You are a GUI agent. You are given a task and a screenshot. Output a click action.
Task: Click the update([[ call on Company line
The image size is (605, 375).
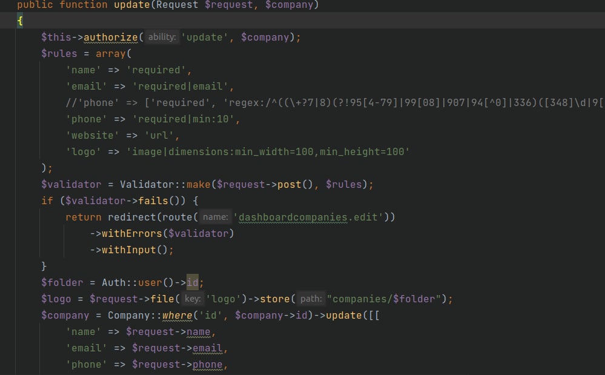coord(352,315)
